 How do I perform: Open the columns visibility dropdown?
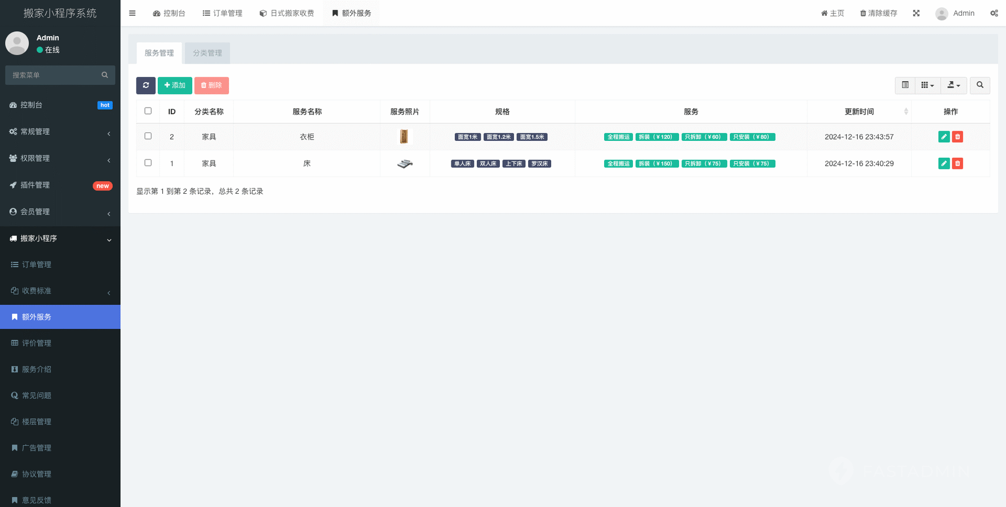(927, 85)
